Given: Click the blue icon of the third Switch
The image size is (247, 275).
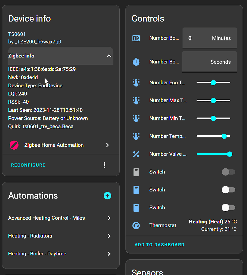Looking at the screenshot, I should pyautogui.click(x=136, y=208).
